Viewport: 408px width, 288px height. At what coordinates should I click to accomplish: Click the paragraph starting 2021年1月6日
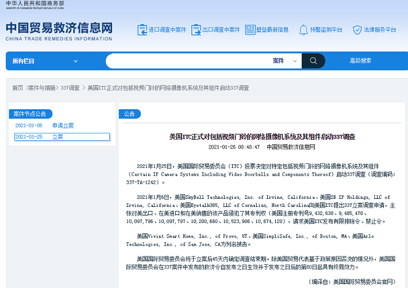click(261, 209)
